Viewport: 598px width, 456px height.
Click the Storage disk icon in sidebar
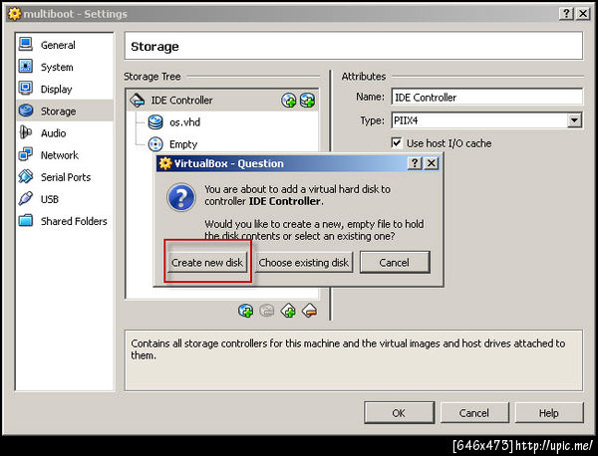26,111
